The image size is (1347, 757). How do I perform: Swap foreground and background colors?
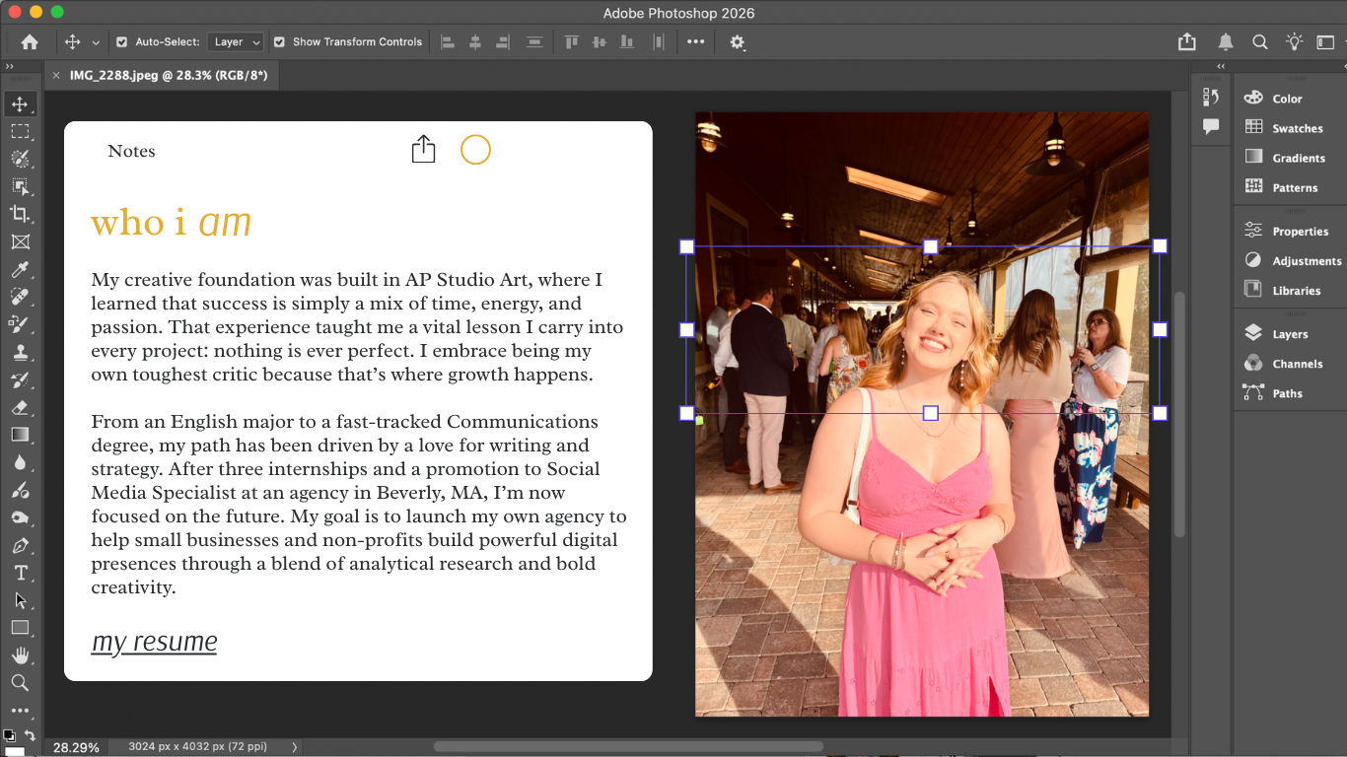30,735
